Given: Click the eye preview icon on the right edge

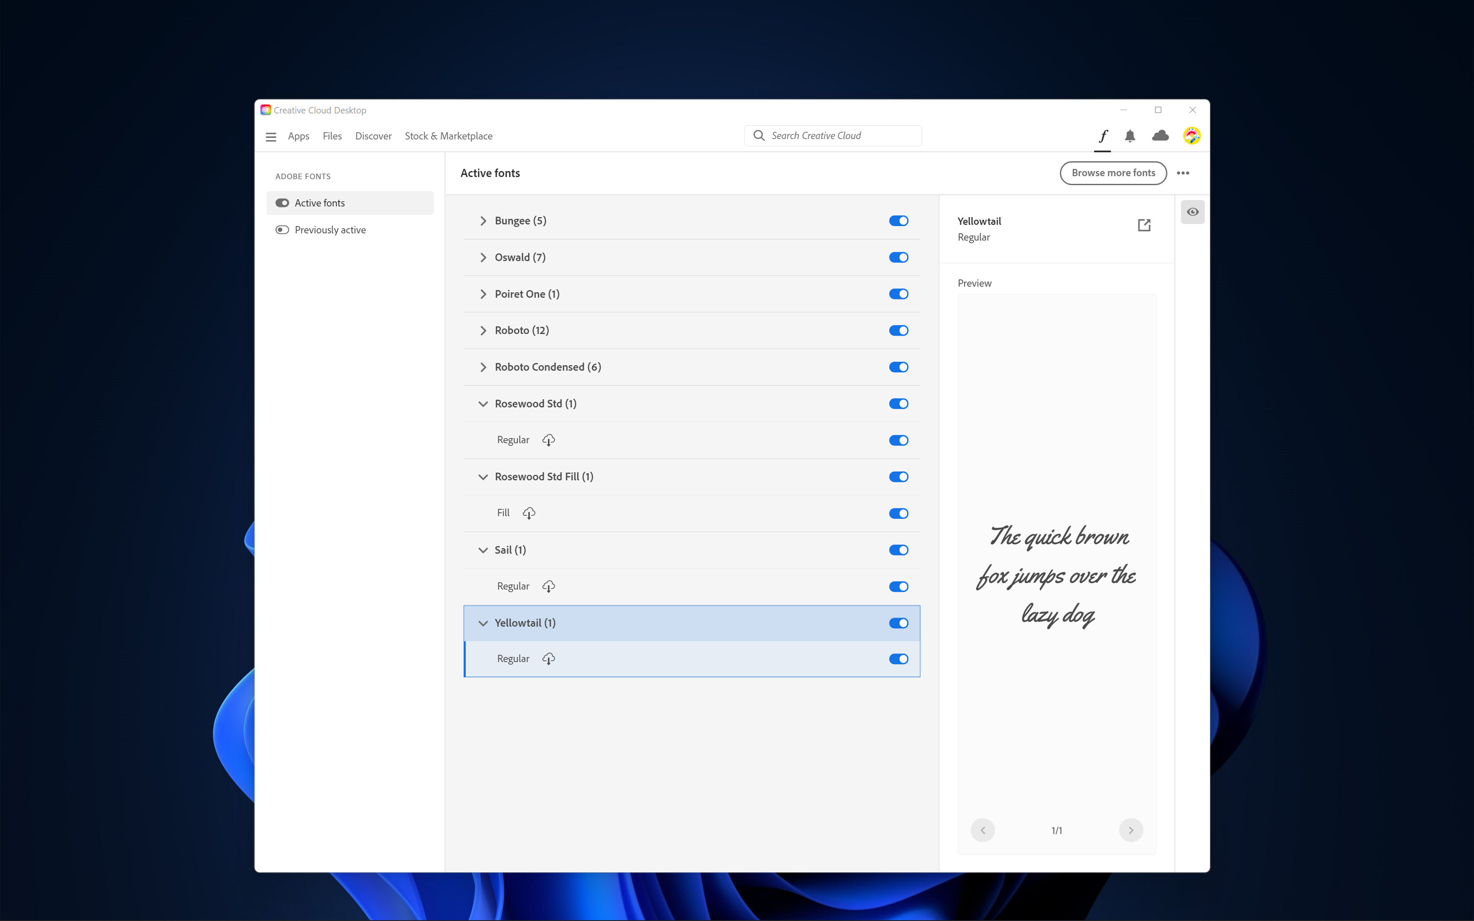Looking at the screenshot, I should pyautogui.click(x=1193, y=211).
